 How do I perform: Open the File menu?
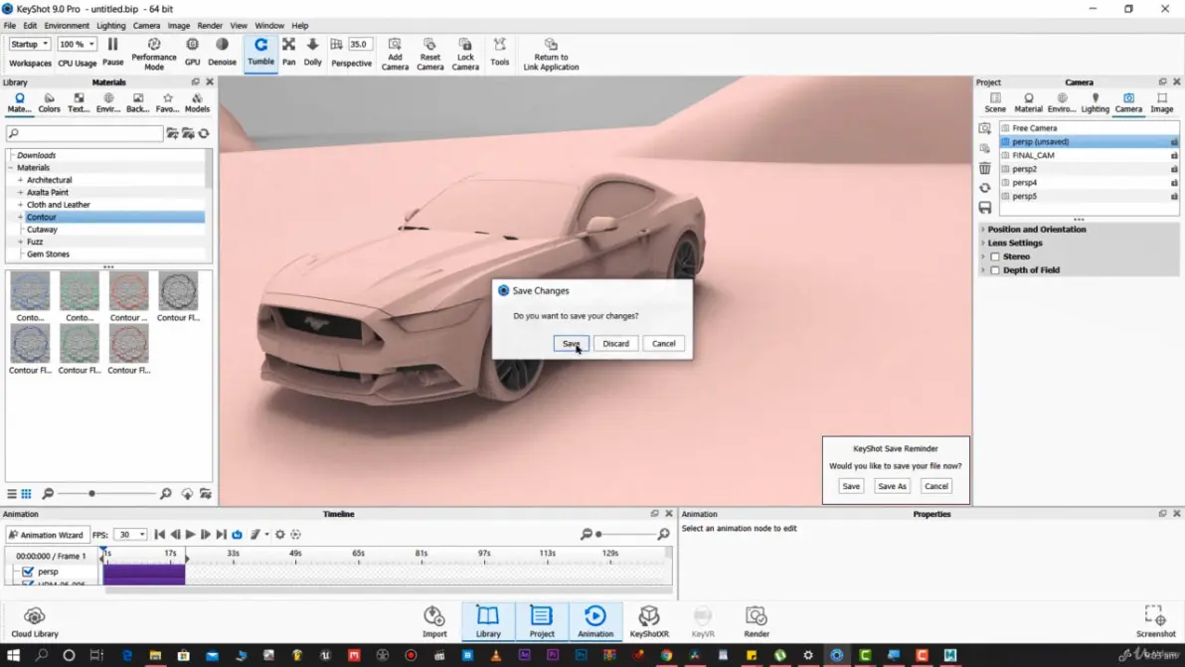click(10, 26)
